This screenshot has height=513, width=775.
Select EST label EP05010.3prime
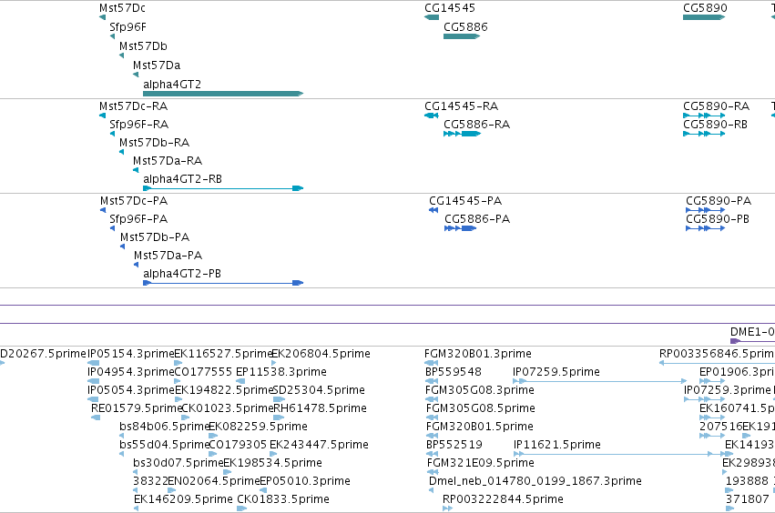tap(305, 482)
